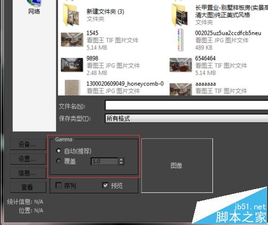Choose the 覆盖 gamma override radio button
Image resolution: width=268 pixels, height=225 pixels.
58,161
